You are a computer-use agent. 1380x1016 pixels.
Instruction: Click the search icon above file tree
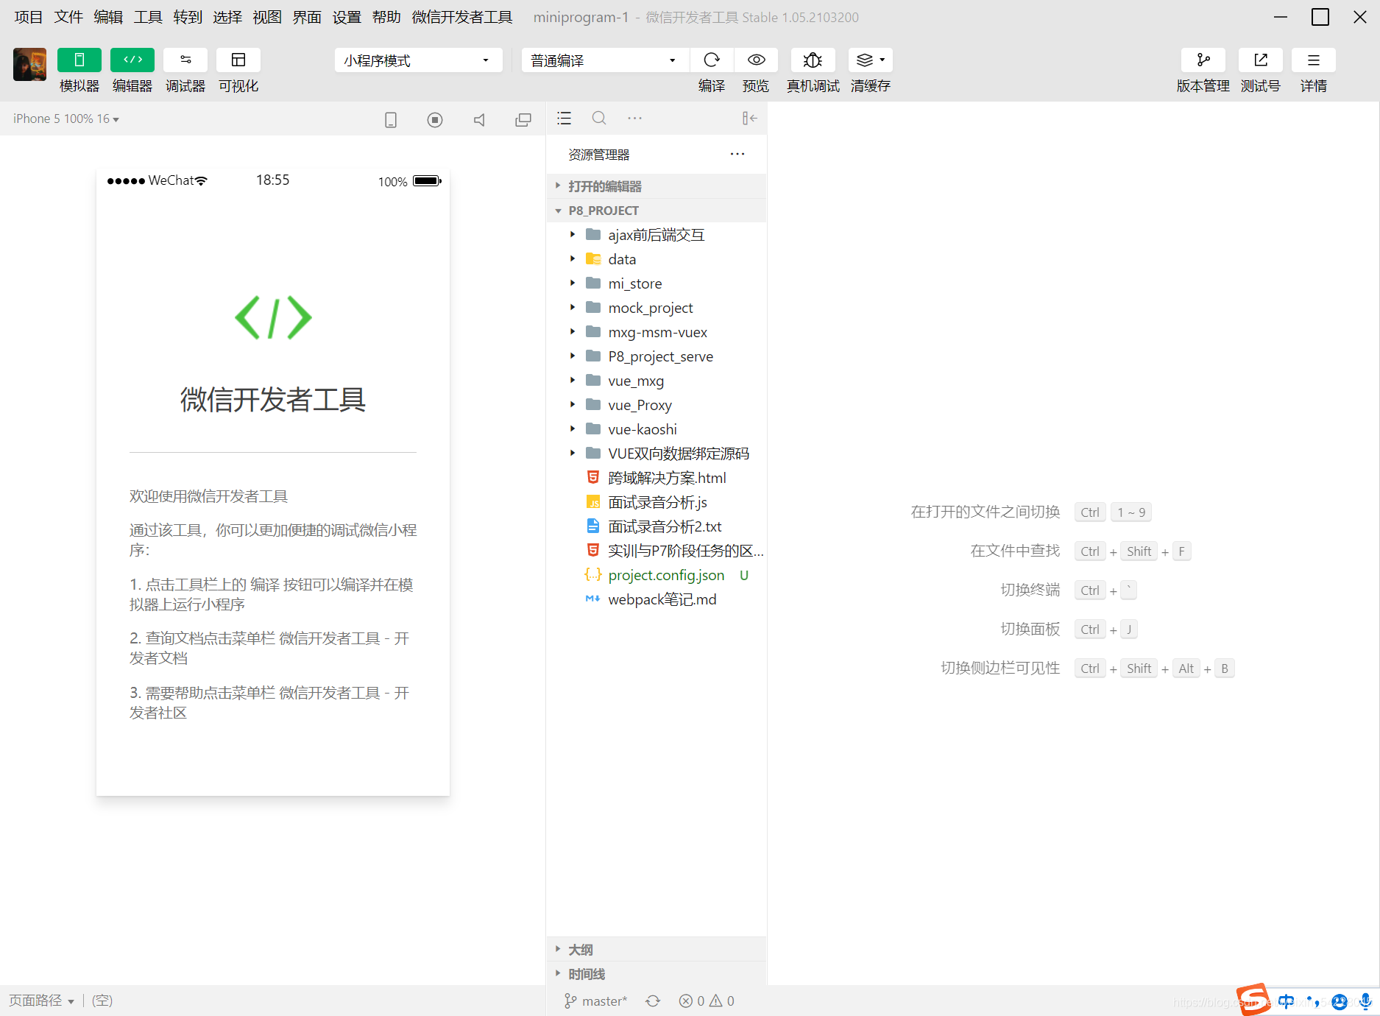(599, 118)
